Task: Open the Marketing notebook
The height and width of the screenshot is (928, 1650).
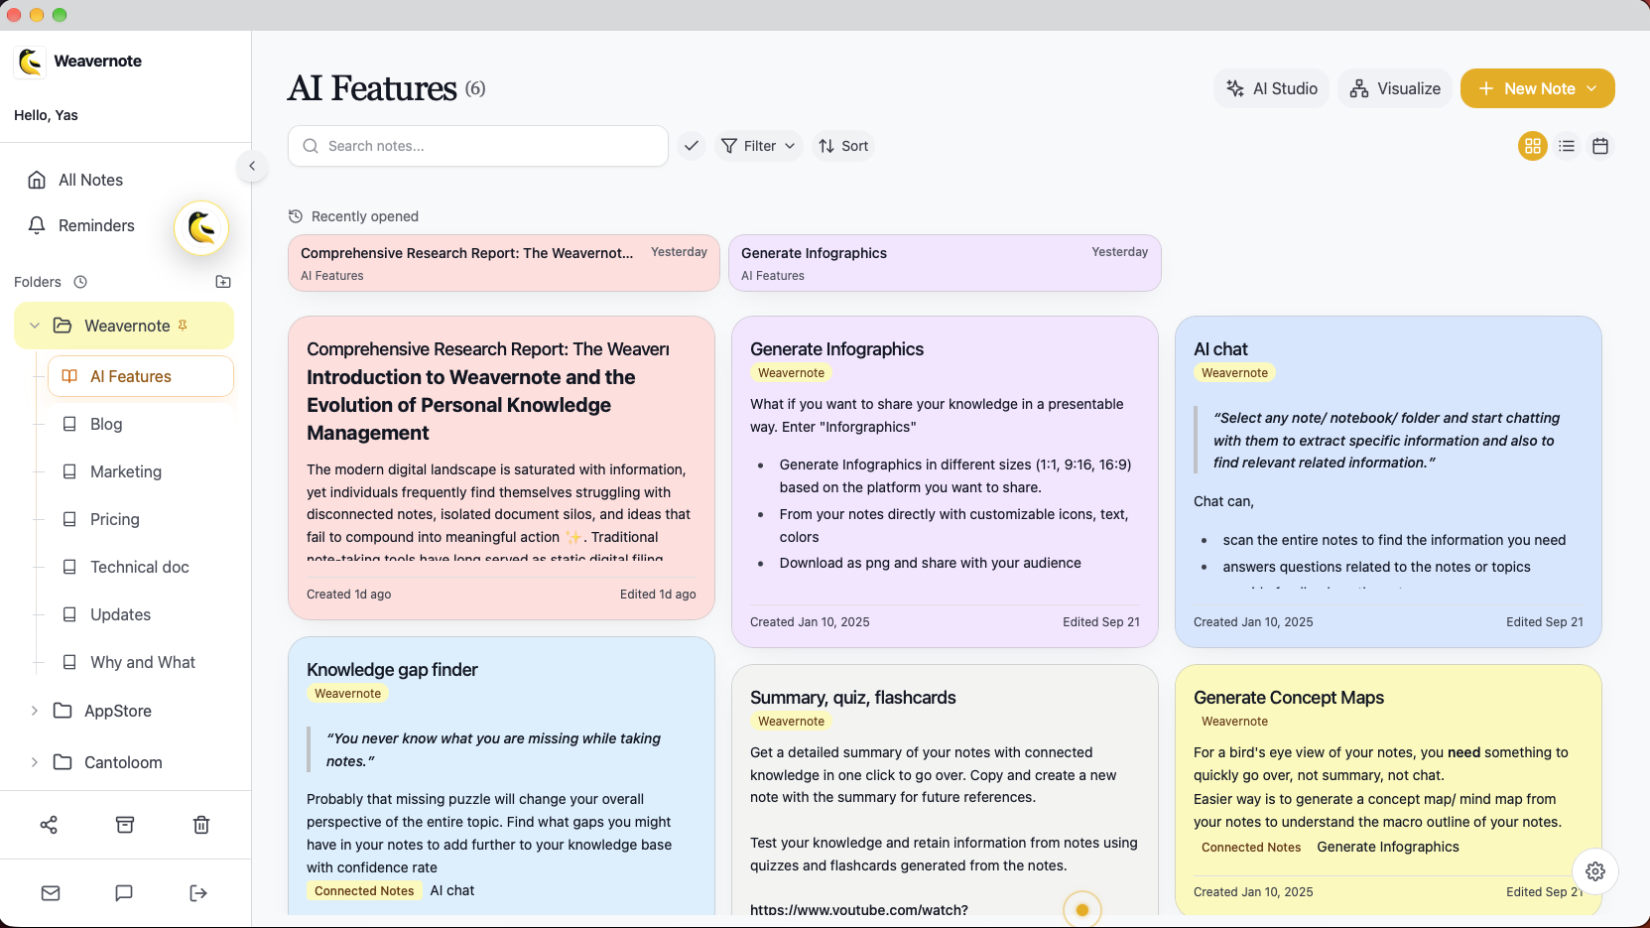Action: tap(141, 471)
